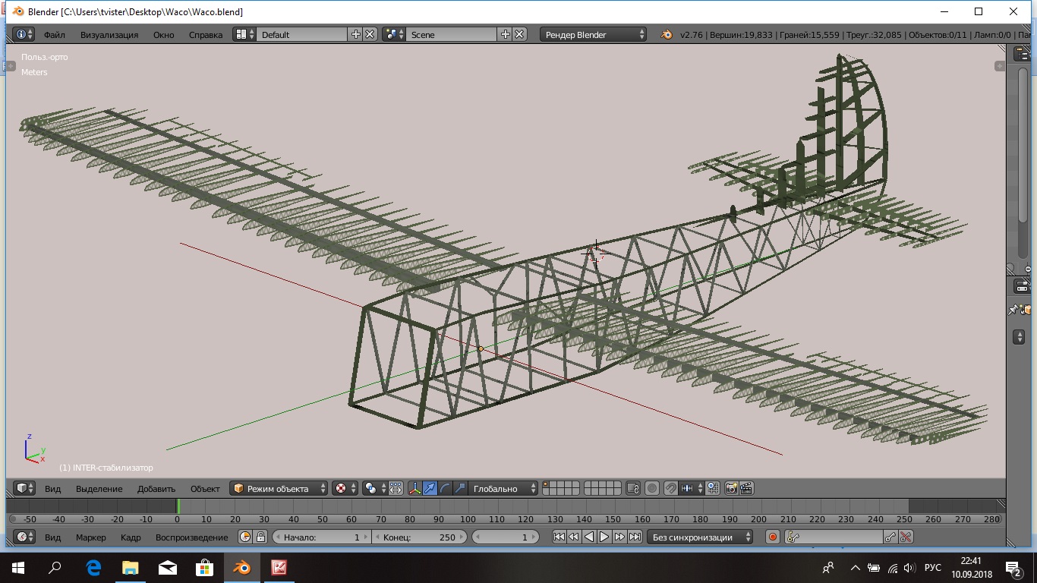Image resolution: width=1037 pixels, height=583 pixels.
Task: Open the Файл menu
Action: coord(54,34)
